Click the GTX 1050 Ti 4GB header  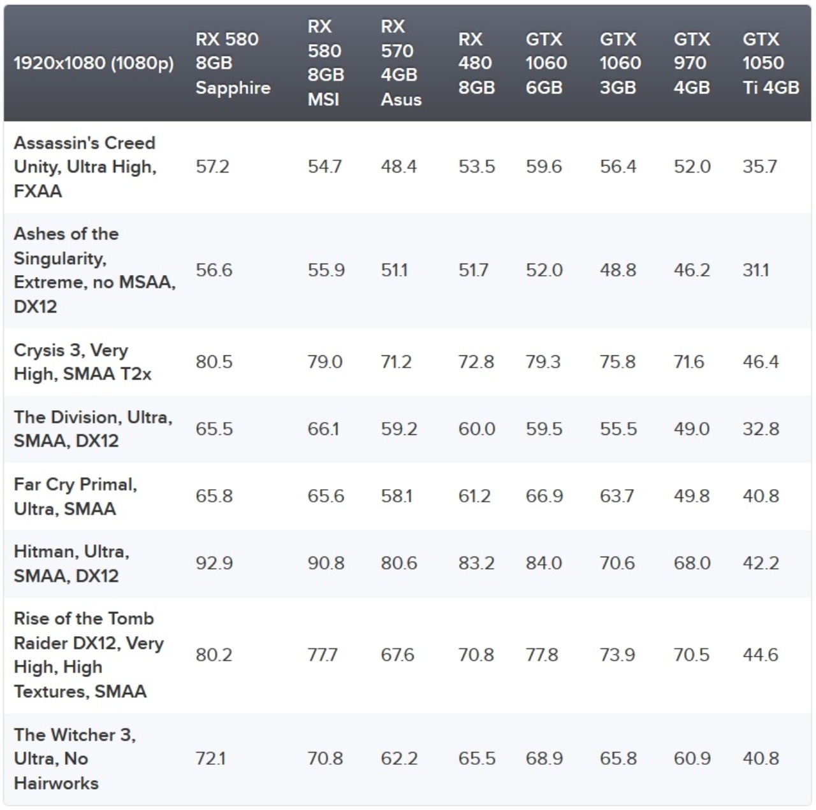pyautogui.click(x=770, y=63)
